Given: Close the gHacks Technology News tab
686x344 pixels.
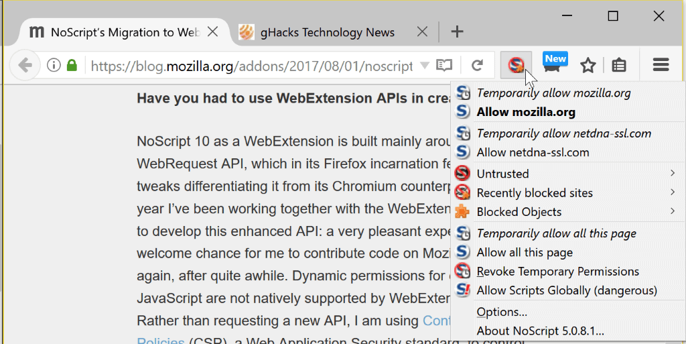Looking at the screenshot, I should (x=422, y=32).
